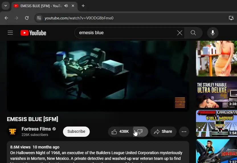This screenshot has width=237, height=163.
Task: Open The Stanley Parable Ultra Deluxe thumbnail
Action: coord(216,94)
